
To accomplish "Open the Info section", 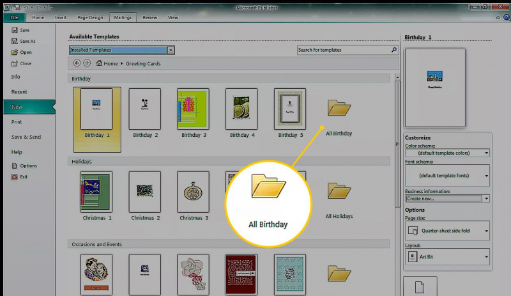I will (x=15, y=77).
